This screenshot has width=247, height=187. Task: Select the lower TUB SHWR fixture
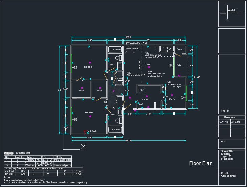click(x=115, y=130)
